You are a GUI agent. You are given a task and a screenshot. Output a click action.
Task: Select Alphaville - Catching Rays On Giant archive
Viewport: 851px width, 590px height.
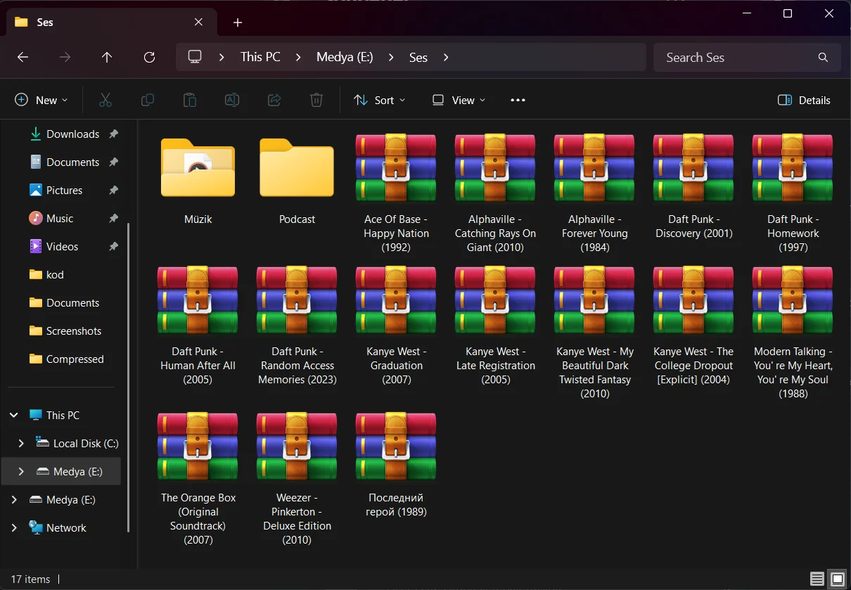click(x=495, y=193)
